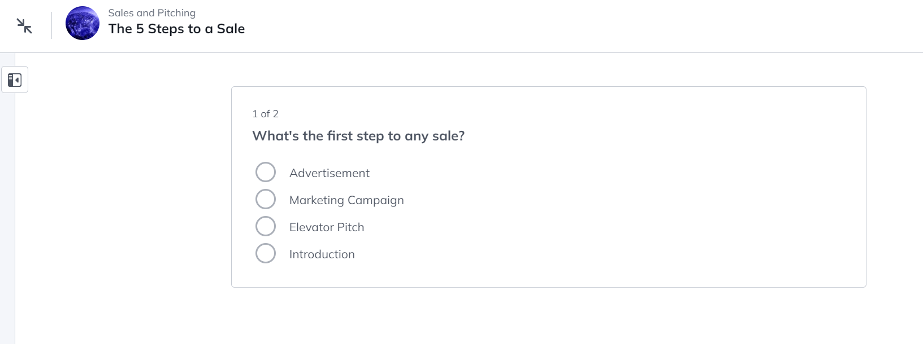Image resolution: width=923 pixels, height=344 pixels.
Task: Choose the Marketing Campaign radio circle
Action: (x=266, y=199)
